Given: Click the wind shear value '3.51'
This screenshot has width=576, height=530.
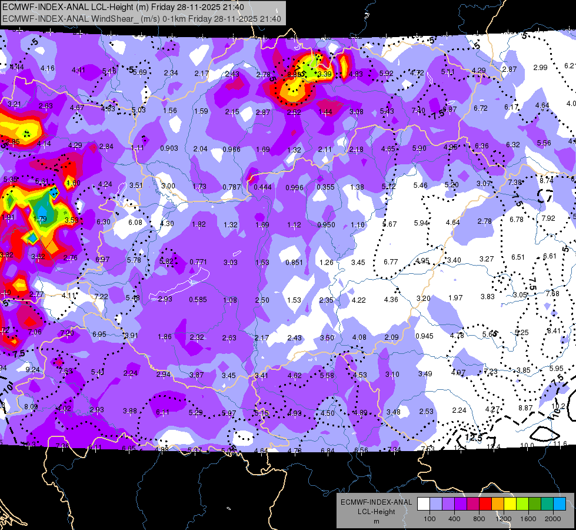Looking at the screenshot, I should point(136,185).
